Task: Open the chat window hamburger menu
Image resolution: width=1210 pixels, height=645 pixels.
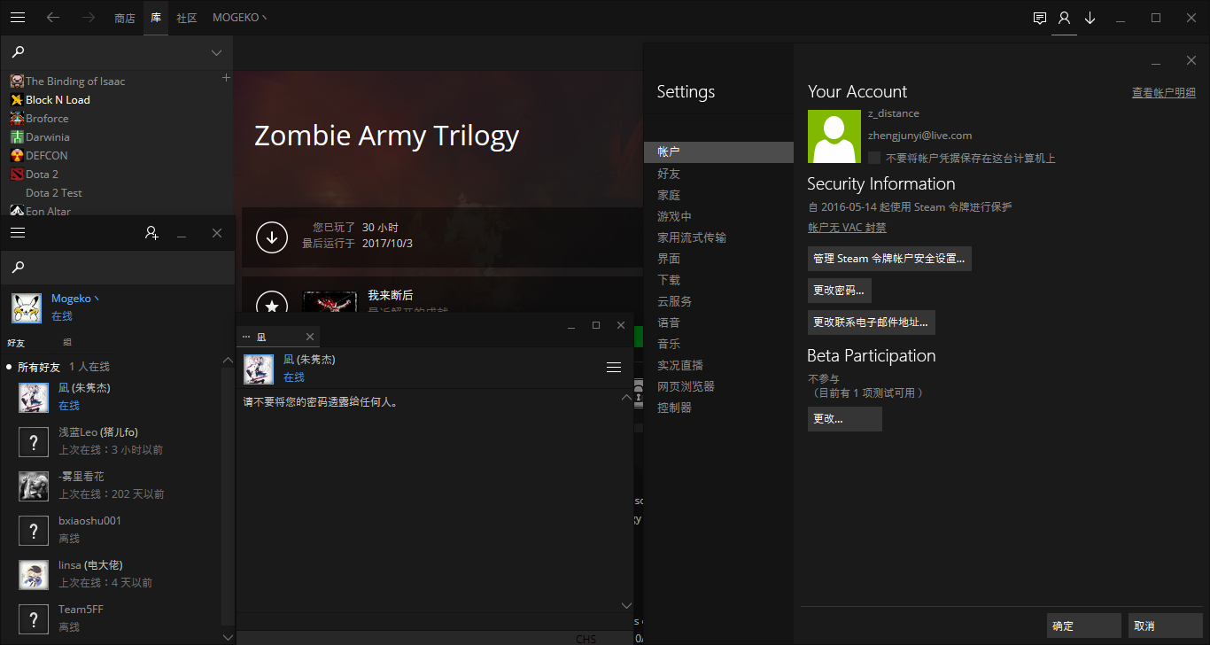Action: tap(614, 368)
